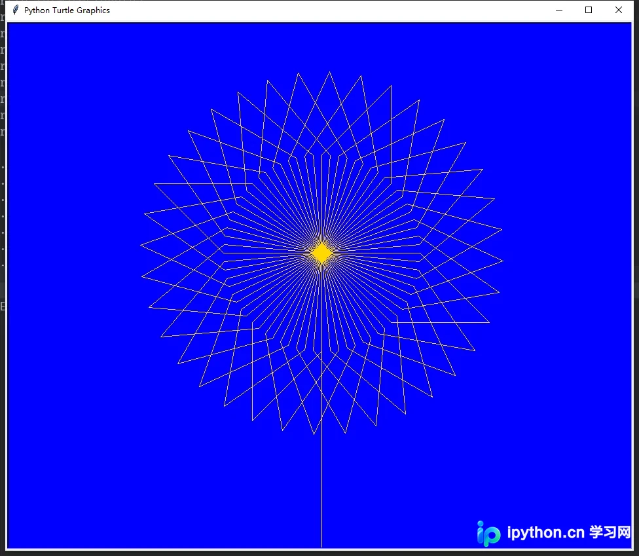
Task: Click the "ipython.cn" watermark text
Action: click(x=545, y=532)
